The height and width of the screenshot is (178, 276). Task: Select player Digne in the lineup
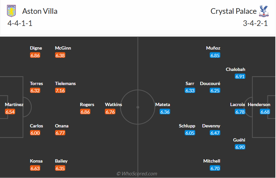click(x=36, y=48)
